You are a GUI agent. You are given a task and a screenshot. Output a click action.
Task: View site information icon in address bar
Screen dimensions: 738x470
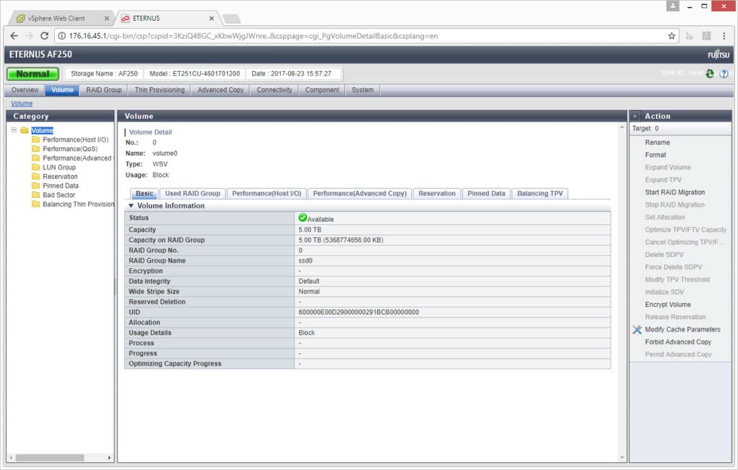62,36
